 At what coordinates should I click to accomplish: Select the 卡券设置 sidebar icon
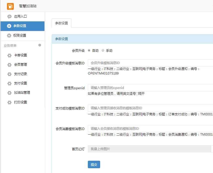pos(9,55)
